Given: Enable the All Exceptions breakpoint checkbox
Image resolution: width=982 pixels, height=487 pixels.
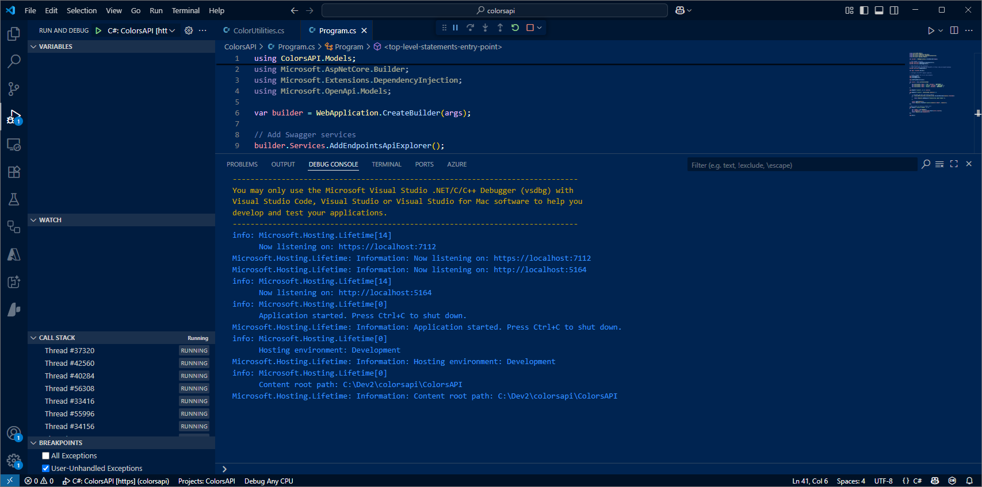Looking at the screenshot, I should coord(46,456).
